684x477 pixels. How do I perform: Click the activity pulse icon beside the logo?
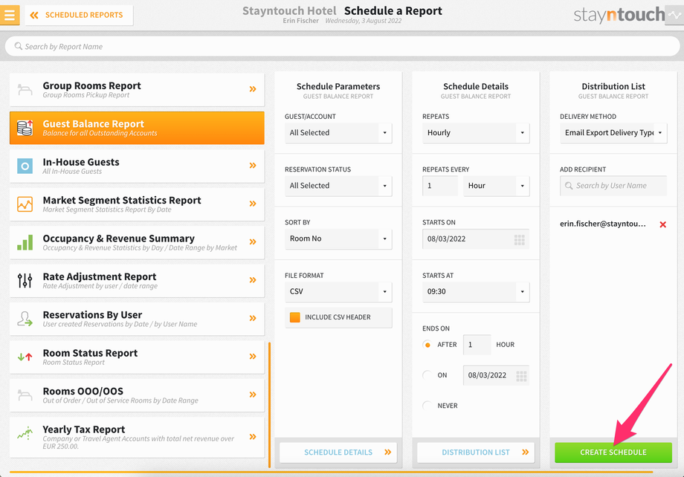[x=674, y=16]
